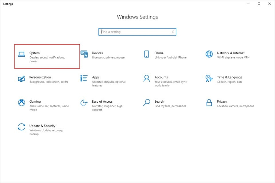Open the Apps list icon
The width and height of the screenshot is (275, 183).
[84, 78]
